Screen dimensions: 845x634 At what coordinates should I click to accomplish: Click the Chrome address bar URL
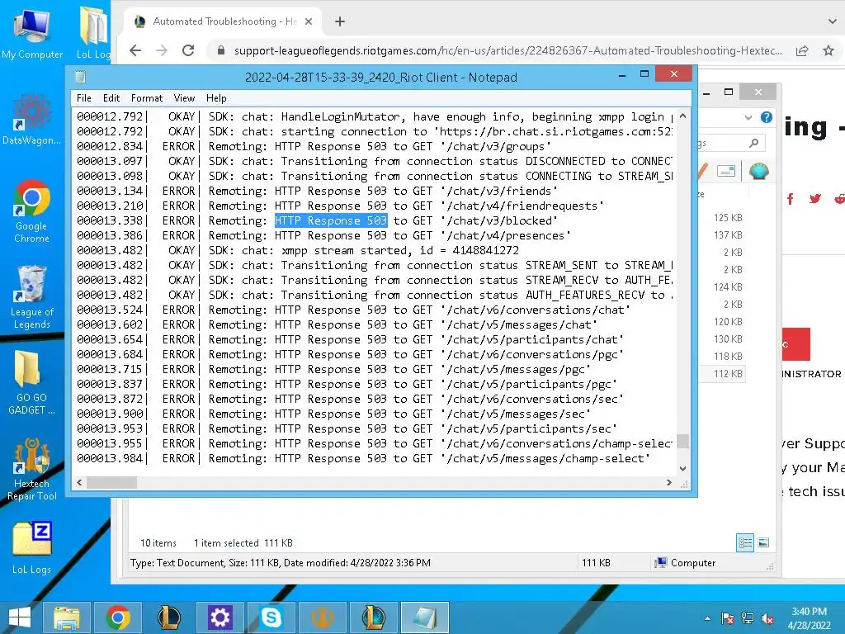pos(507,50)
